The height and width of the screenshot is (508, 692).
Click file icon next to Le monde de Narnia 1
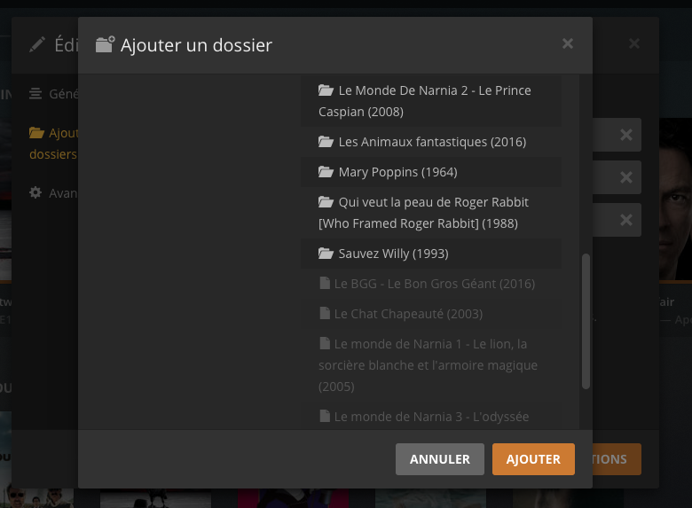(325, 343)
